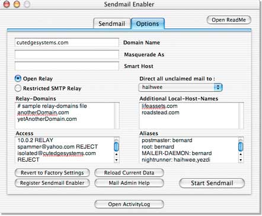Open Mail Admin Help
The width and height of the screenshot is (262, 216).
(x=129, y=183)
